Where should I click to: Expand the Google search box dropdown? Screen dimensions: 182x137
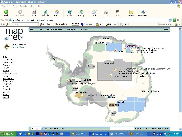point(37,24)
